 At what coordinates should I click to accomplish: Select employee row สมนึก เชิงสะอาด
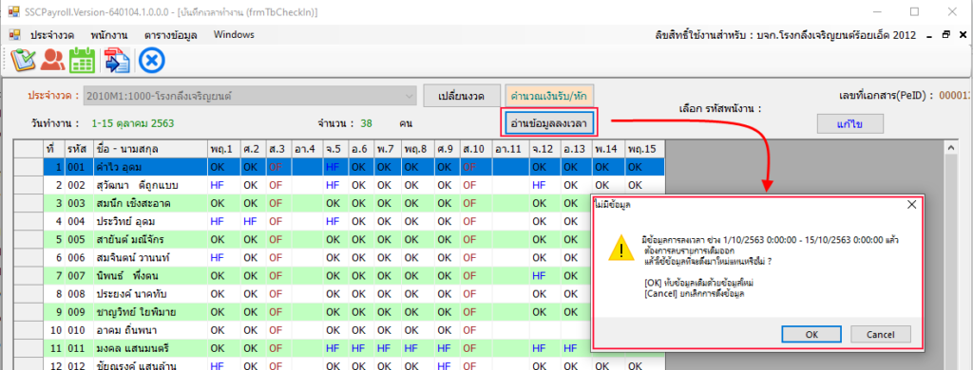click(x=339, y=203)
